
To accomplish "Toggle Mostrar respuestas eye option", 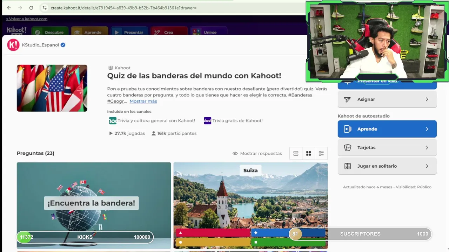I will pos(257,153).
